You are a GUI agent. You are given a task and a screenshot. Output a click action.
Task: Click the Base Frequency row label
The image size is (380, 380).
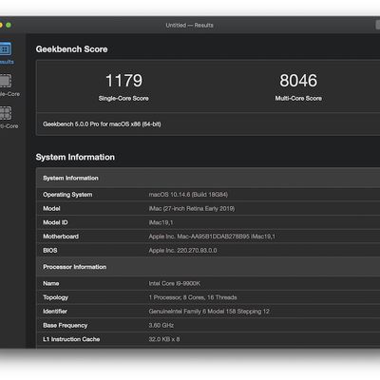[x=66, y=325]
